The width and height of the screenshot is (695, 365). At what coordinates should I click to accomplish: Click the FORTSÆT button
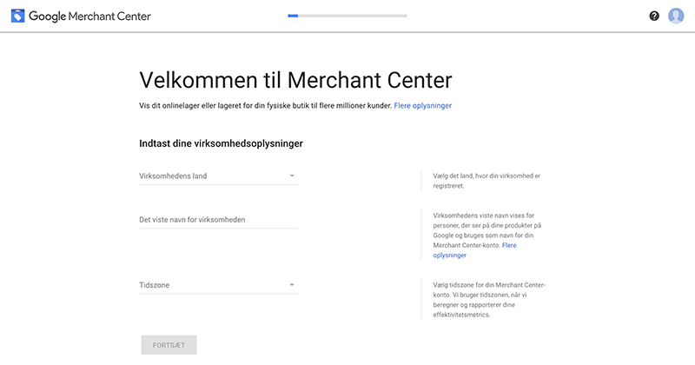point(169,345)
